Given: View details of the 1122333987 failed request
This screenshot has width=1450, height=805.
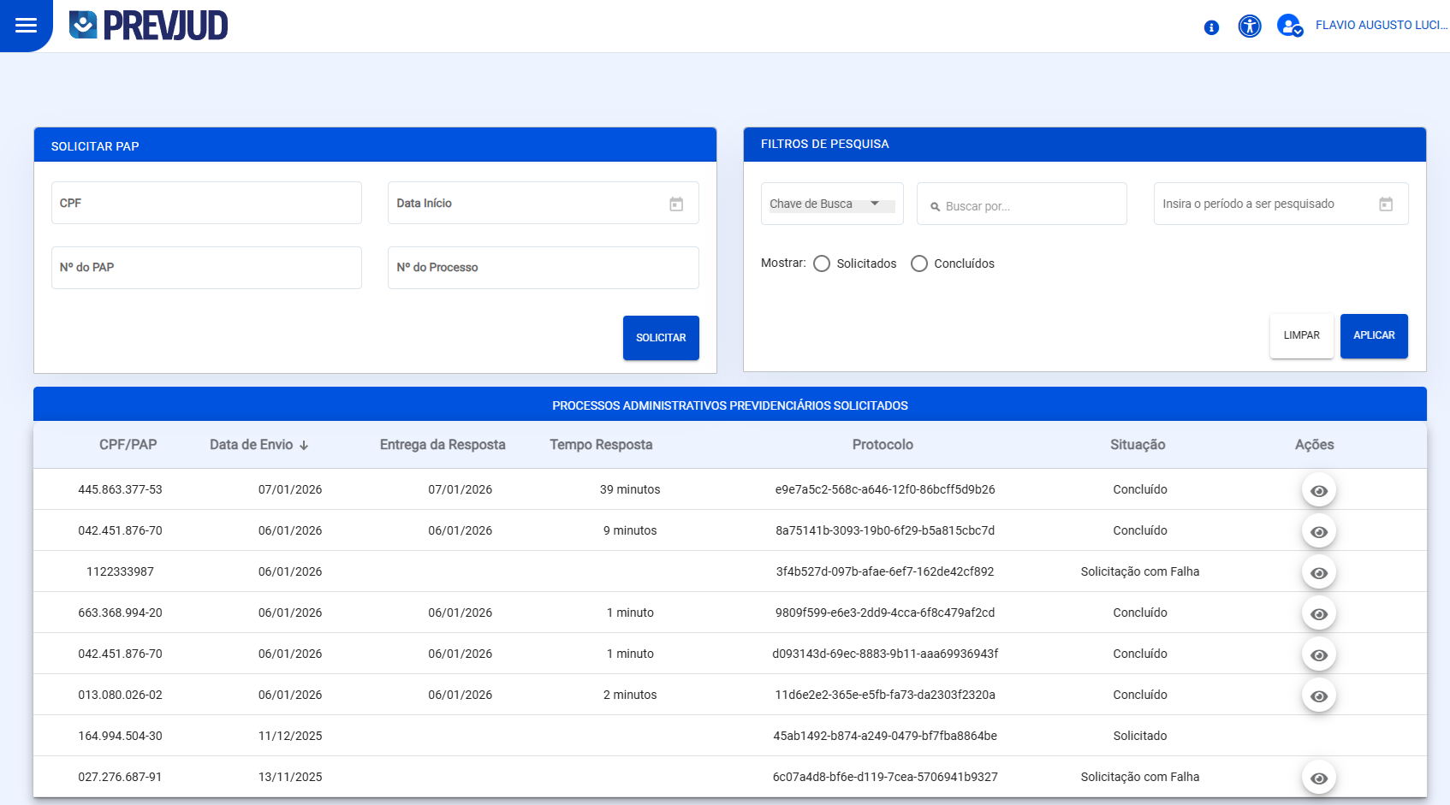Looking at the screenshot, I should coord(1318,573).
